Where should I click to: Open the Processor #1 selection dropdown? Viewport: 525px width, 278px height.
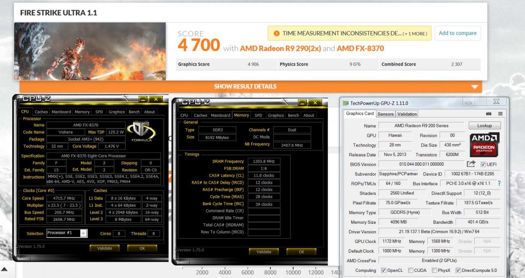click(84, 233)
